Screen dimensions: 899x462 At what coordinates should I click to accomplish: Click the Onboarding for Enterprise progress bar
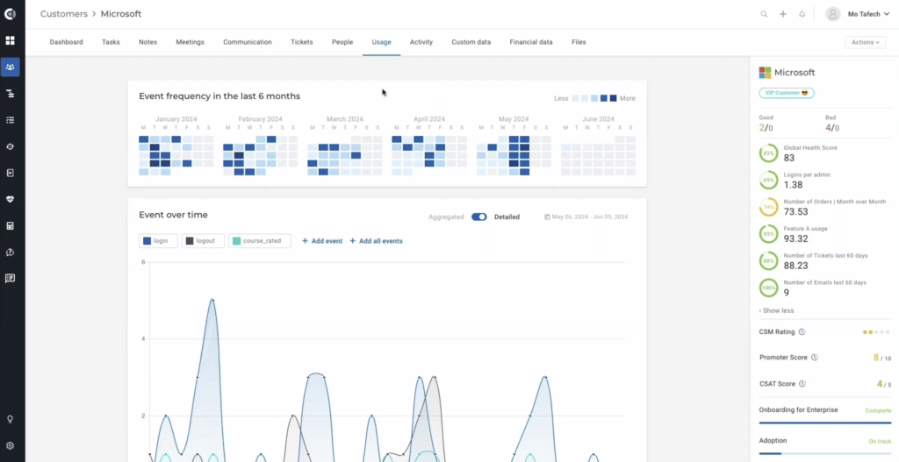tap(825, 423)
